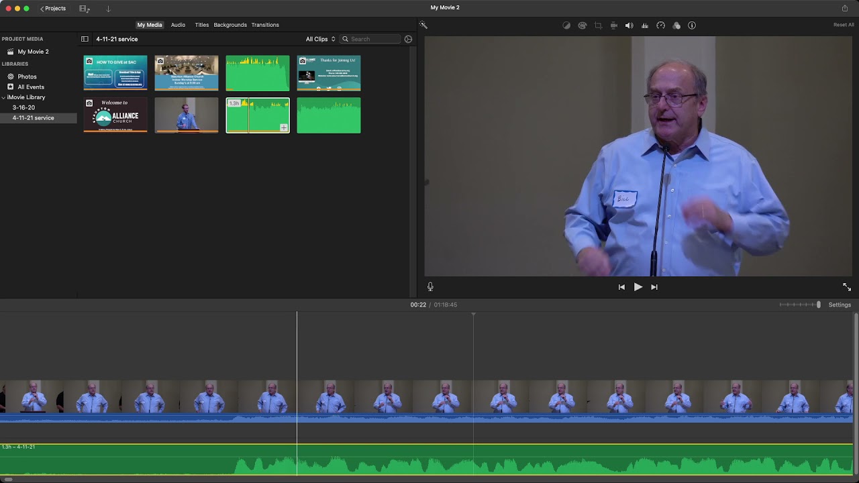Click the timeline horizontal scrollbar

(x=7, y=479)
